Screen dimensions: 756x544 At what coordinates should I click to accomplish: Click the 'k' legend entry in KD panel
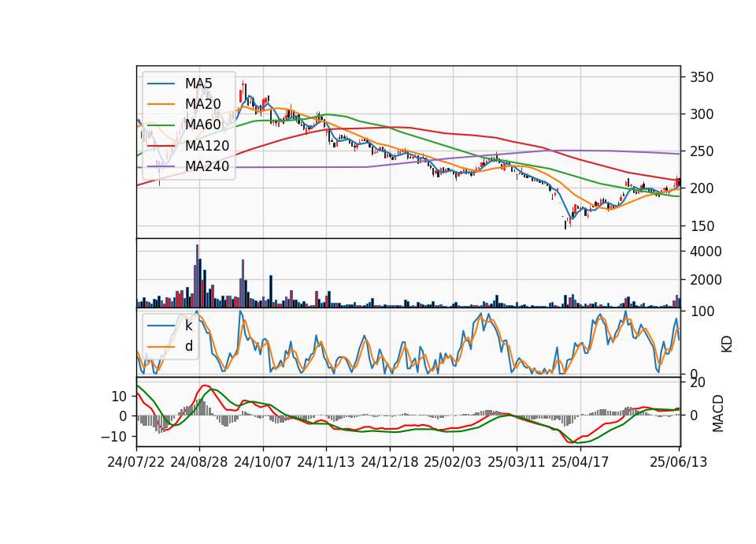click(188, 326)
